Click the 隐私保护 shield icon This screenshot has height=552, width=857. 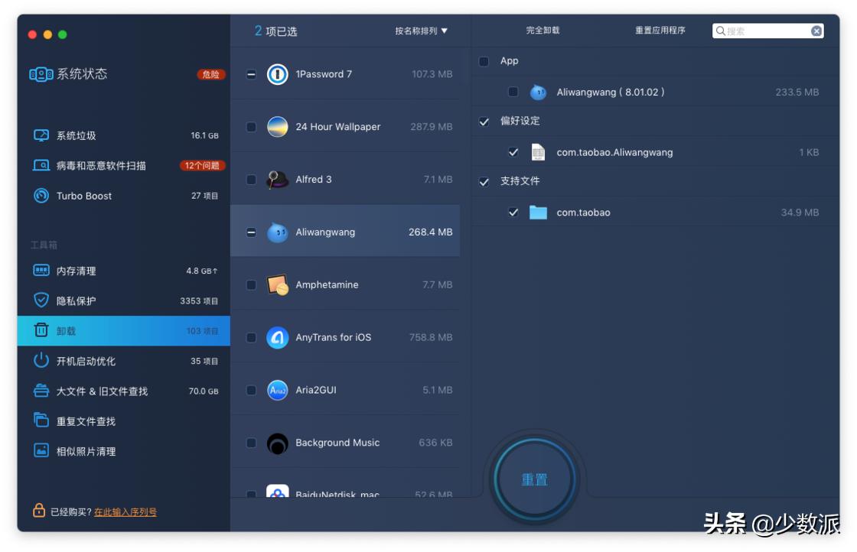(x=41, y=300)
